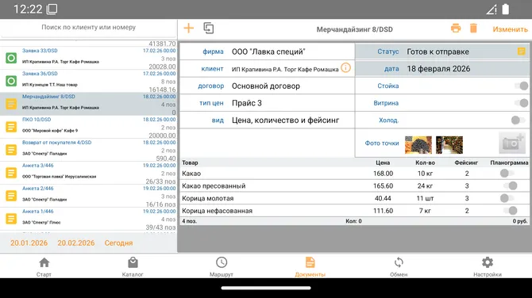Select the Документы tab
The width and height of the screenshot is (532, 298).
click(310, 267)
